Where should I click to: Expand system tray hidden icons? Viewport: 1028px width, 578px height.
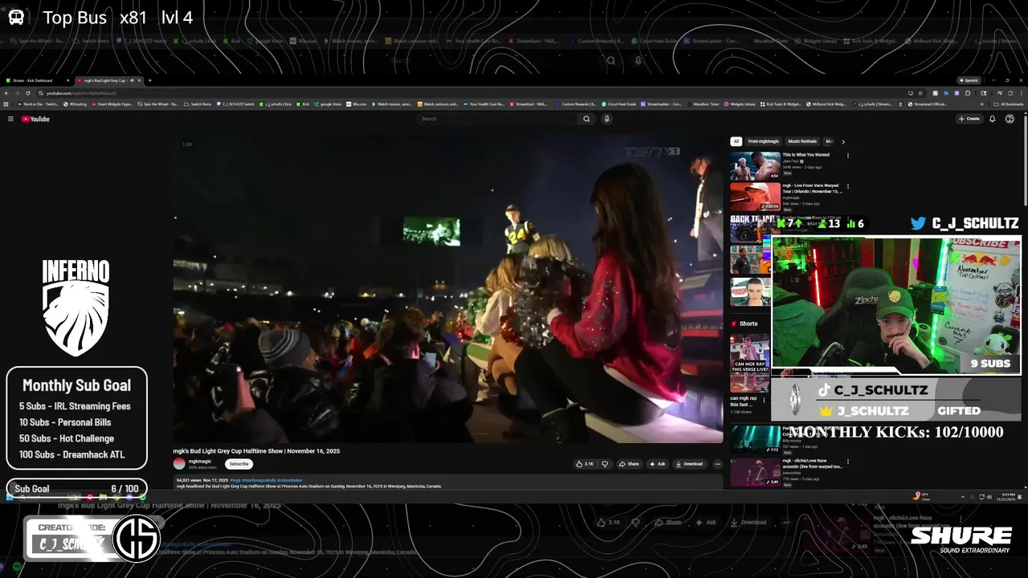(x=963, y=497)
